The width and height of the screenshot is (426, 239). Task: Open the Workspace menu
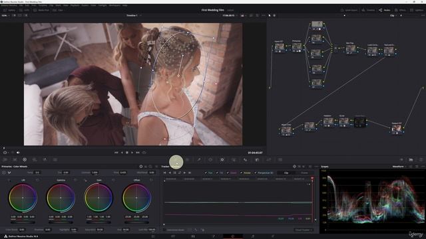click(114, 5)
